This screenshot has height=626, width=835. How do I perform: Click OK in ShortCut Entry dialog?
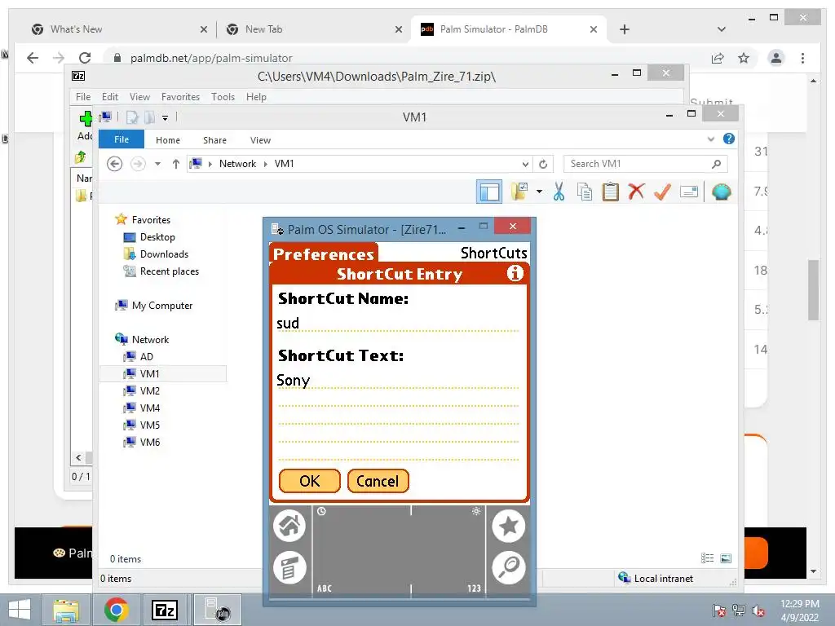point(309,481)
